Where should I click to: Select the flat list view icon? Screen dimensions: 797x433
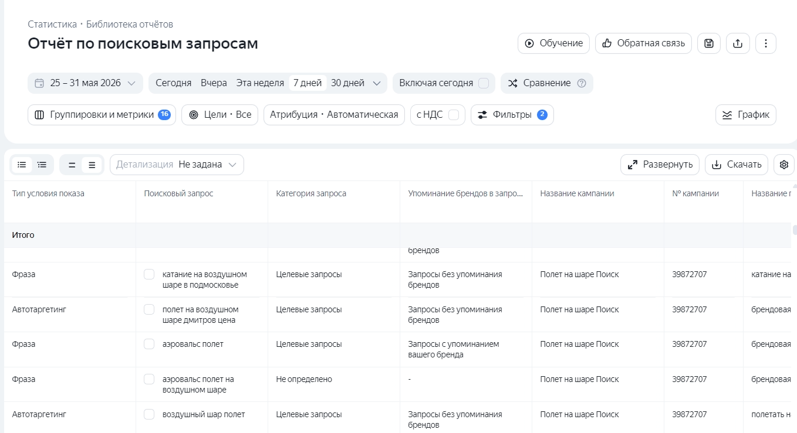pyautogui.click(x=22, y=165)
